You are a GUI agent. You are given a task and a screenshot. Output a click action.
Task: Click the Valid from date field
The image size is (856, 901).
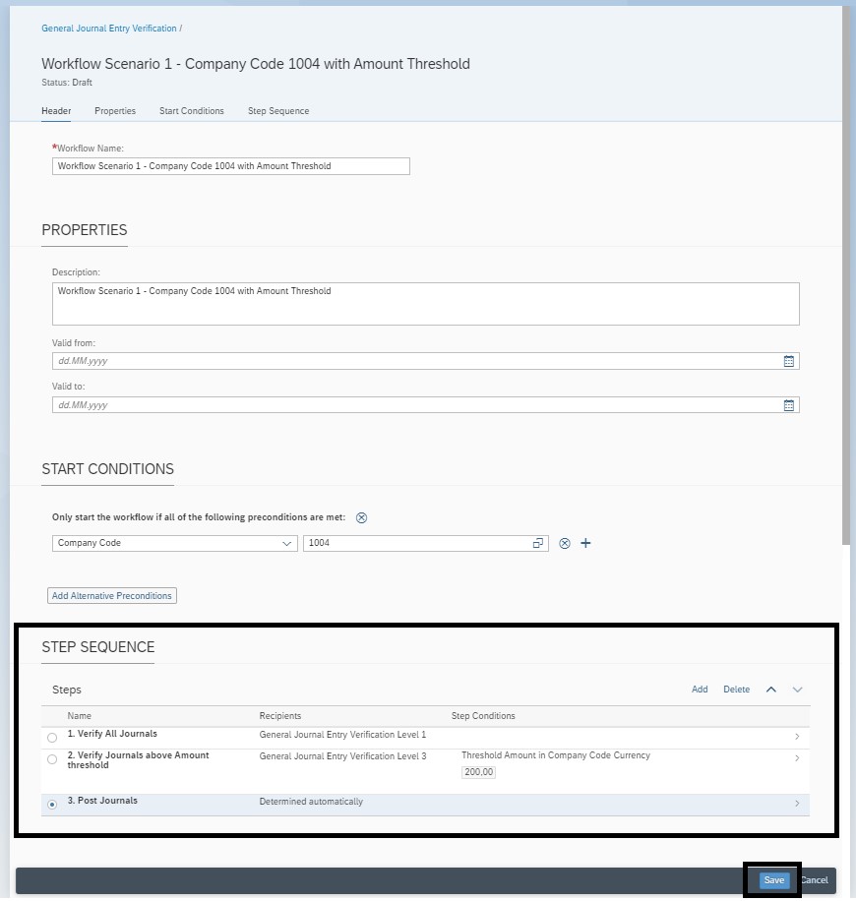pos(425,361)
